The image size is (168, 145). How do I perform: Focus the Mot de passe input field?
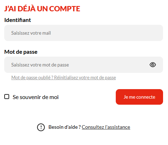coord(84,65)
